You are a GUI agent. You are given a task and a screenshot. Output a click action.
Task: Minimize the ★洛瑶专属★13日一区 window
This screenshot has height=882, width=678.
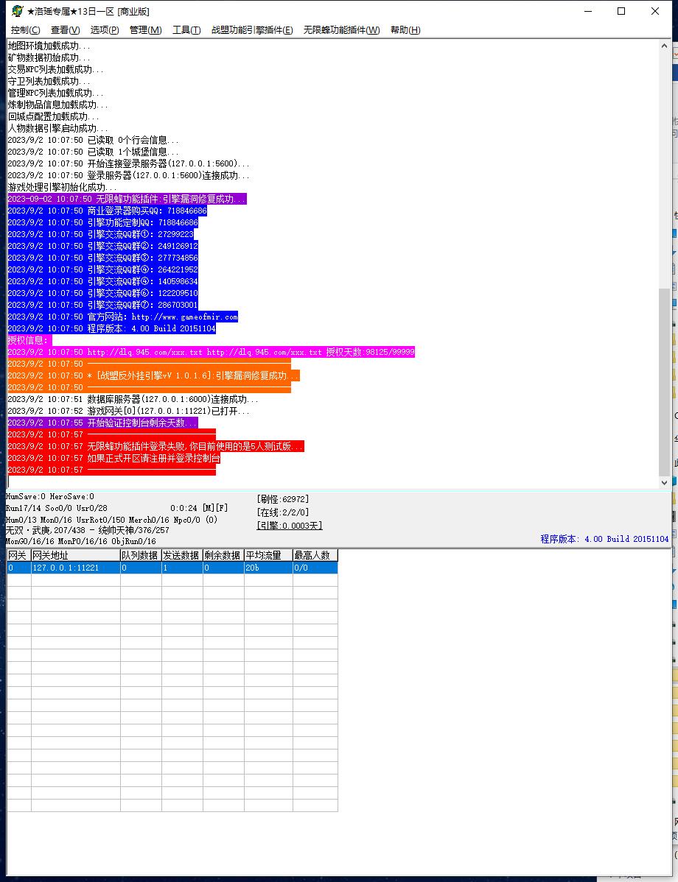[588, 11]
